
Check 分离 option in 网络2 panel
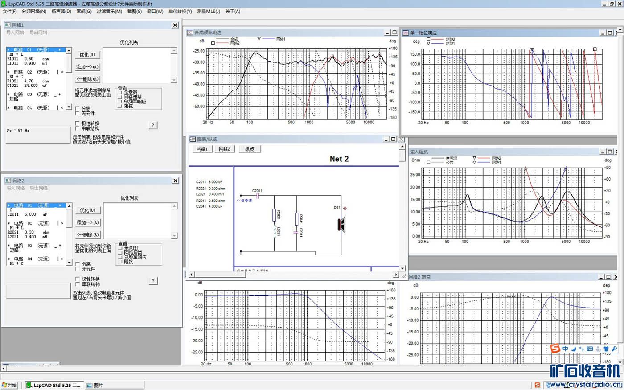pos(78,264)
